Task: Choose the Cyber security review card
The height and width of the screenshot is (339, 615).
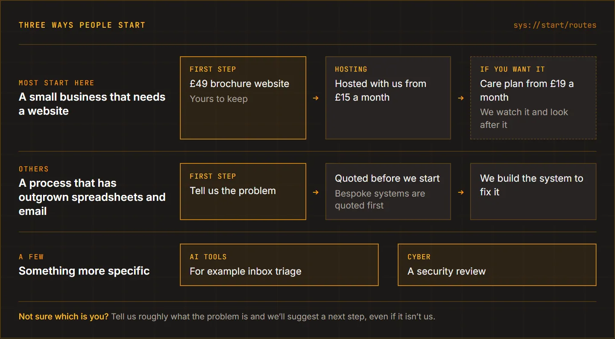Action: click(x=497, y=265)
